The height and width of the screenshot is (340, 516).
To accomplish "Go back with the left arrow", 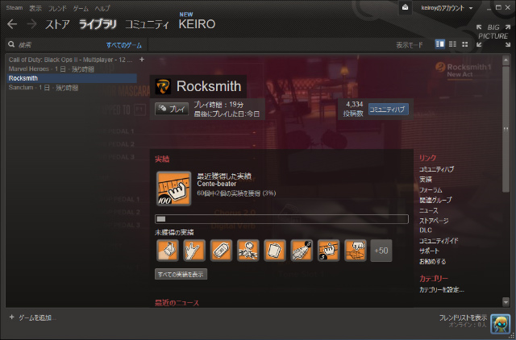I will (x=12, y=24).
